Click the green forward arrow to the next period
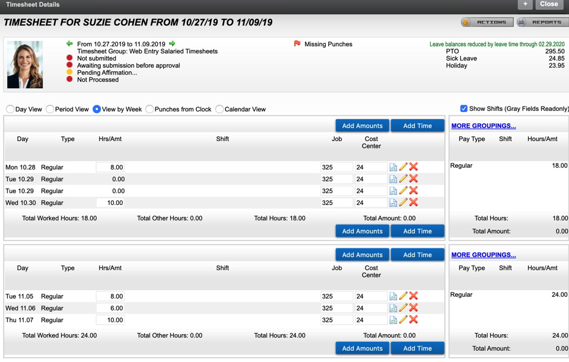Viewport: 569px width, 362px height. pos(172,43)
